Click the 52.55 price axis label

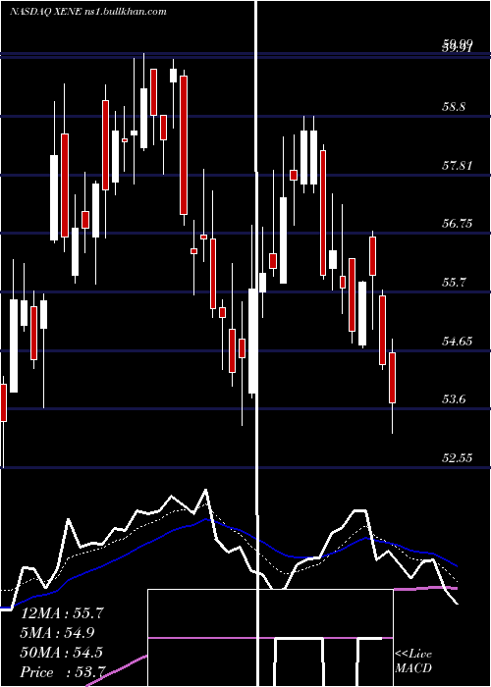457,458
